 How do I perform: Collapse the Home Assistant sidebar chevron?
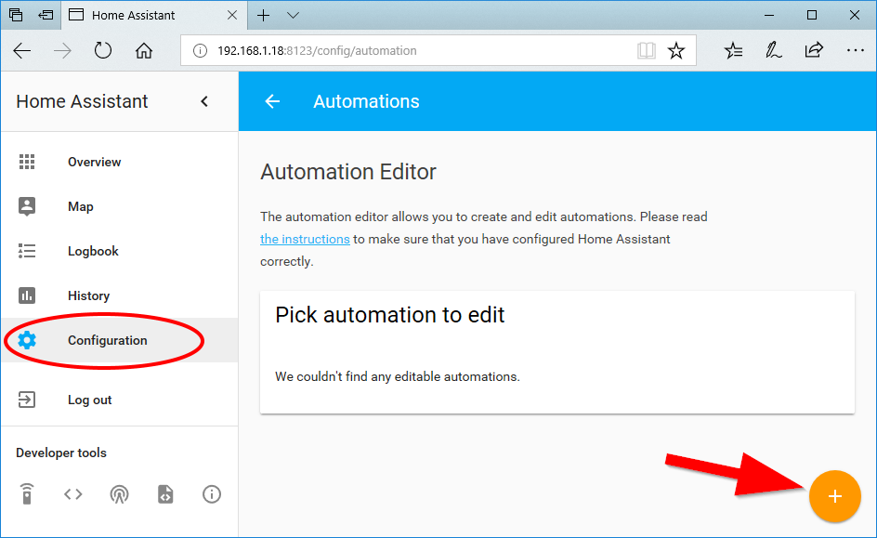pos(204,101)
